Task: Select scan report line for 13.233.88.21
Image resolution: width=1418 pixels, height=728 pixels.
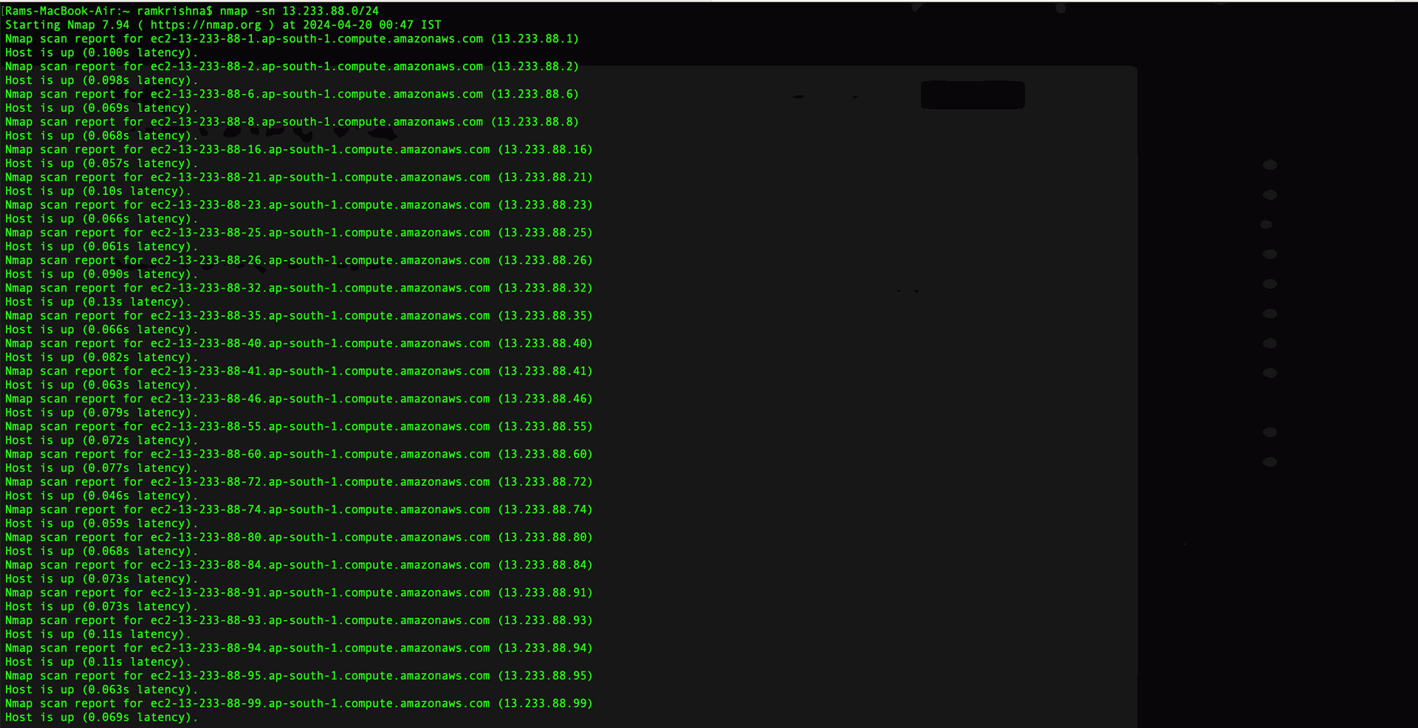Action: (299, 177)
